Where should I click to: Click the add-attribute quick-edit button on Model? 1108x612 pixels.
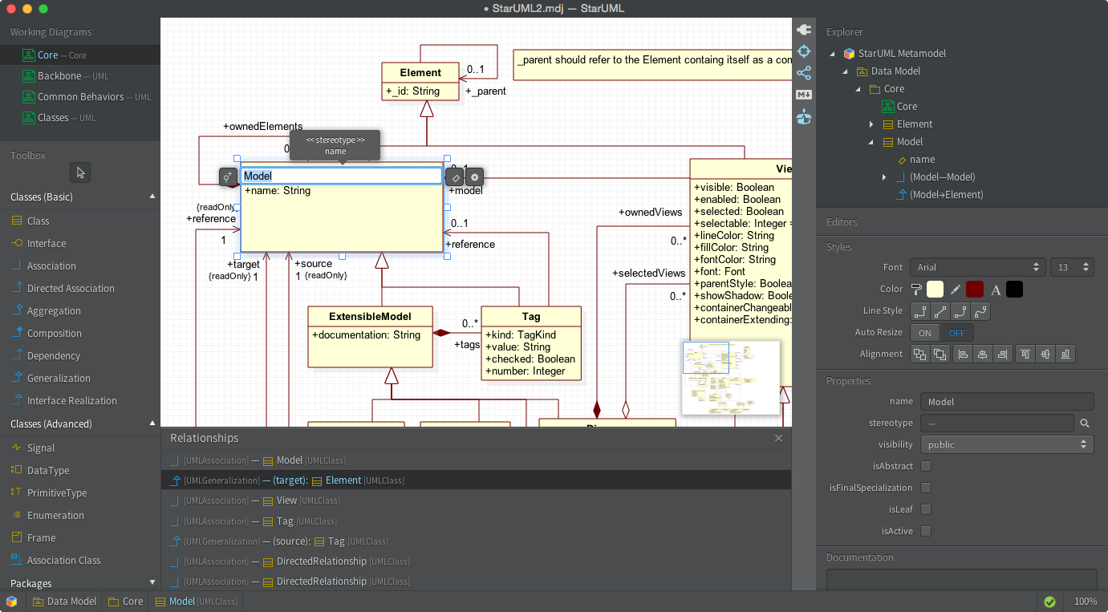tap(454, 176)
